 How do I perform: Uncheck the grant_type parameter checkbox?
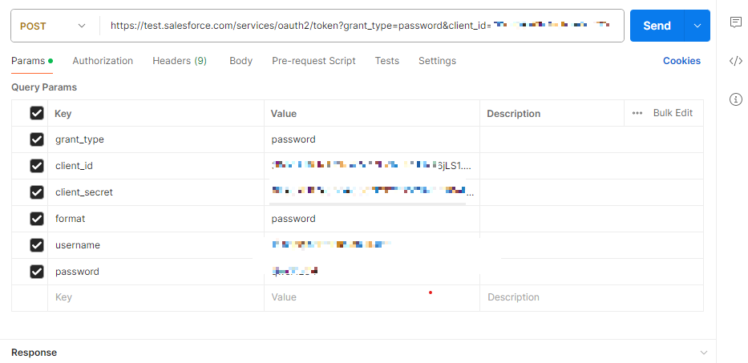coord(37,139)
